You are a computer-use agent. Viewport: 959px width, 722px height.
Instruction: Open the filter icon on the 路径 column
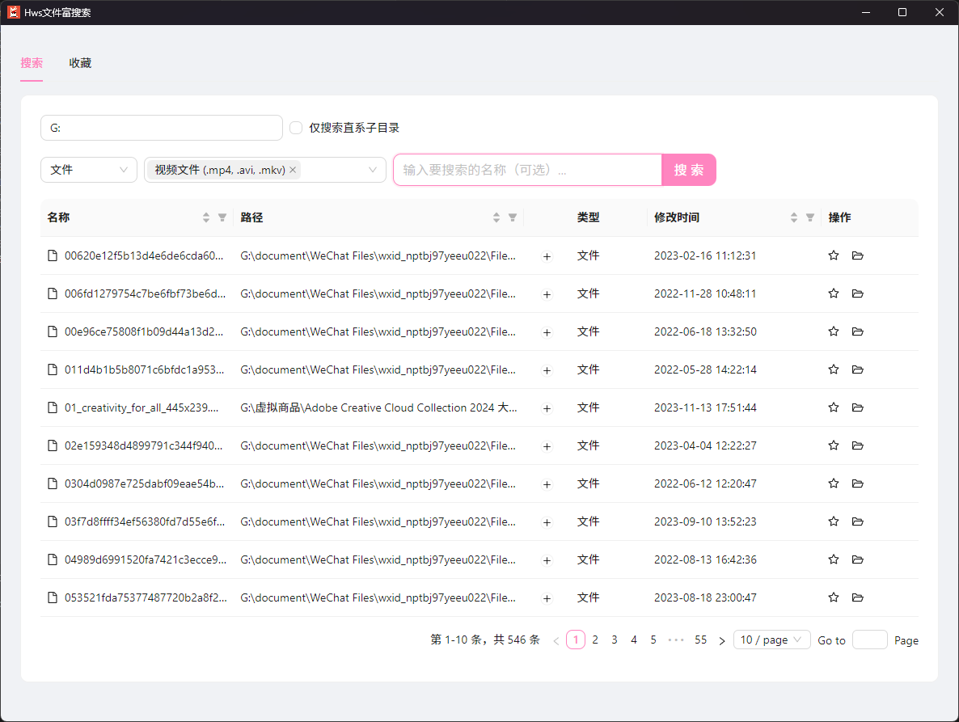point(513,217)
